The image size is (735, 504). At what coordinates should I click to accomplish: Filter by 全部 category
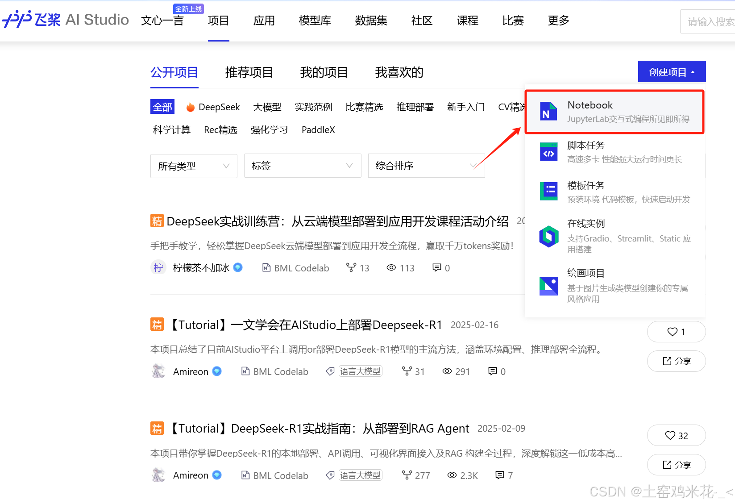[x=162, y=107]
